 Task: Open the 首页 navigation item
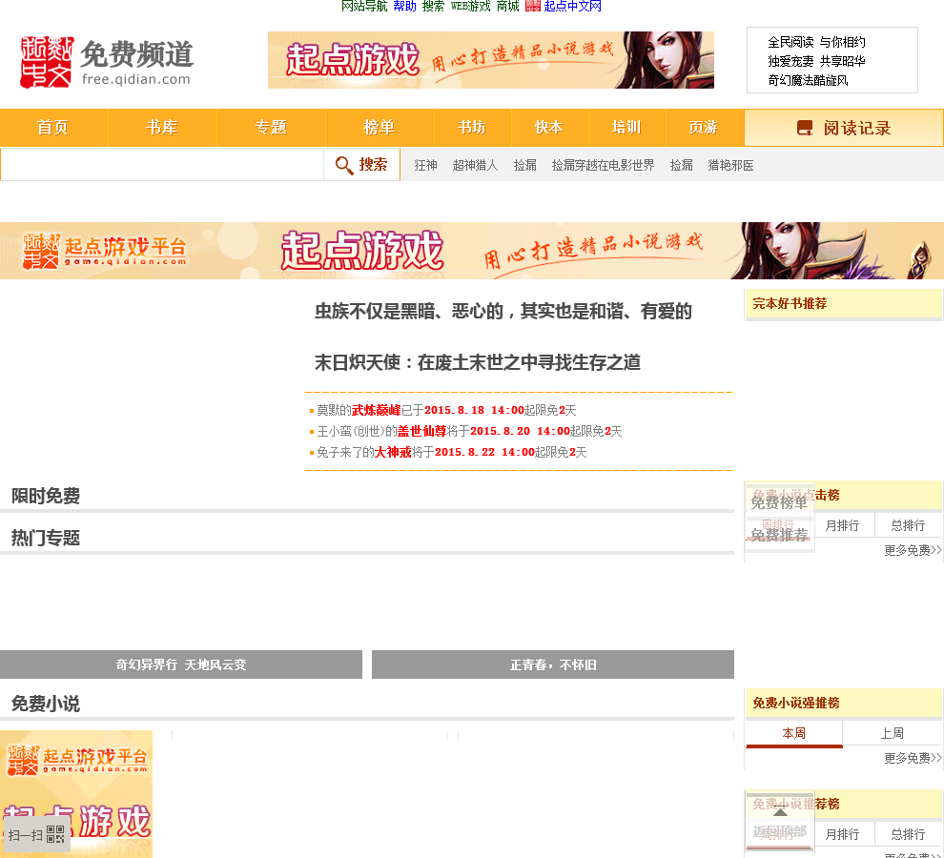pyautogui.click(x=53, y=128)
